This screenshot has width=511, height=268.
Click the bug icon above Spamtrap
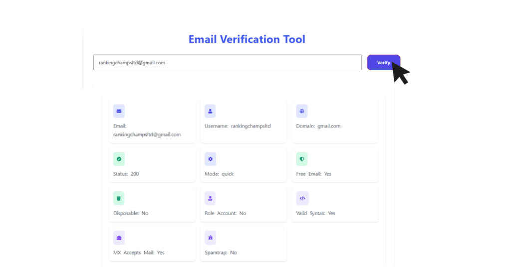point(210,238)
